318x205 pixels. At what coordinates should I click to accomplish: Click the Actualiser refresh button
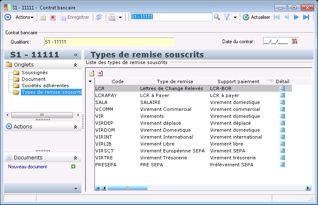[x=257, y=17]
